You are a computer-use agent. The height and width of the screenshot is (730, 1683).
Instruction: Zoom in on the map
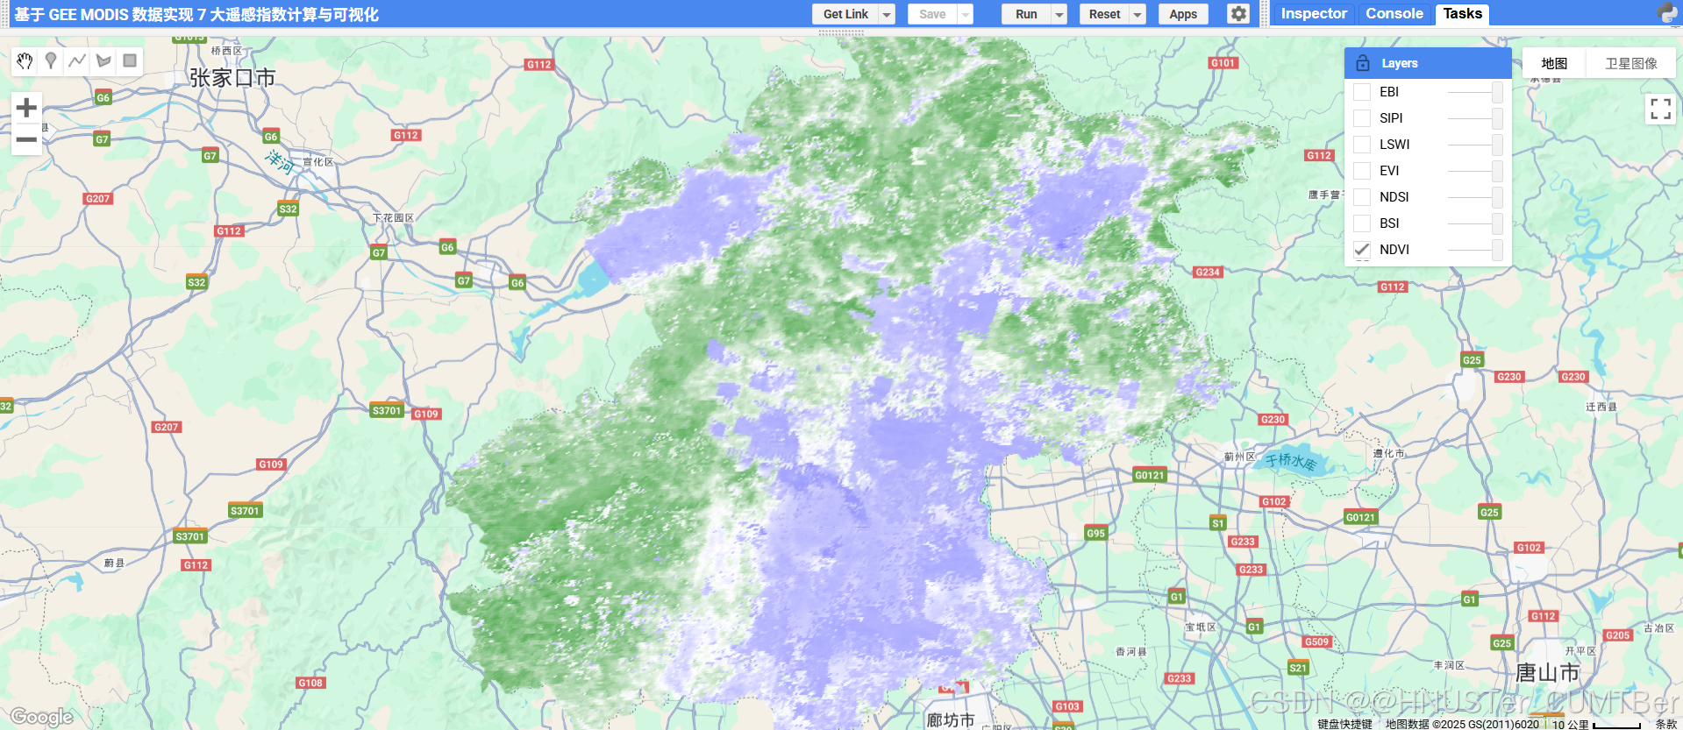coord(26,108)
